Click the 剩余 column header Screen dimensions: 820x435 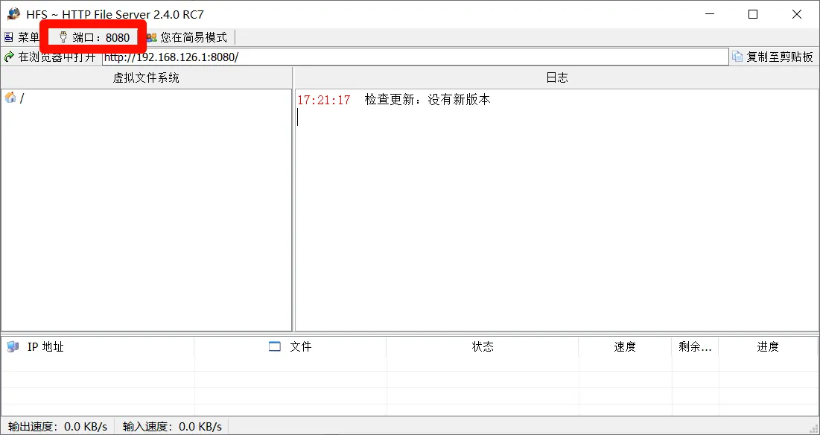[x=695, y=346]
